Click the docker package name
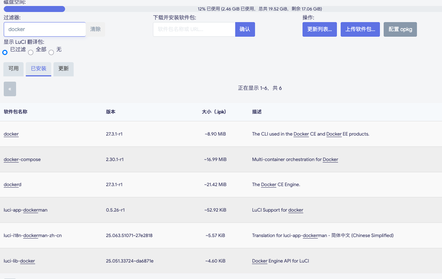The width and height of the screenshot is (442, 279). 11,134
